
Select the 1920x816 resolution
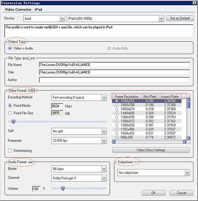(147, 101)
